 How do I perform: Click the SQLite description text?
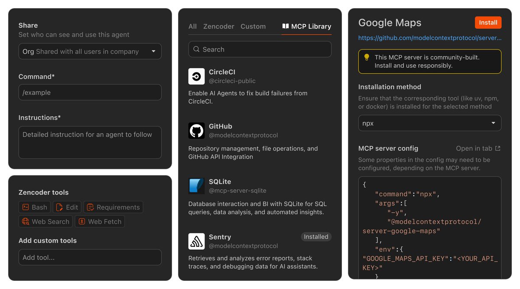click(x=257, y=208)
